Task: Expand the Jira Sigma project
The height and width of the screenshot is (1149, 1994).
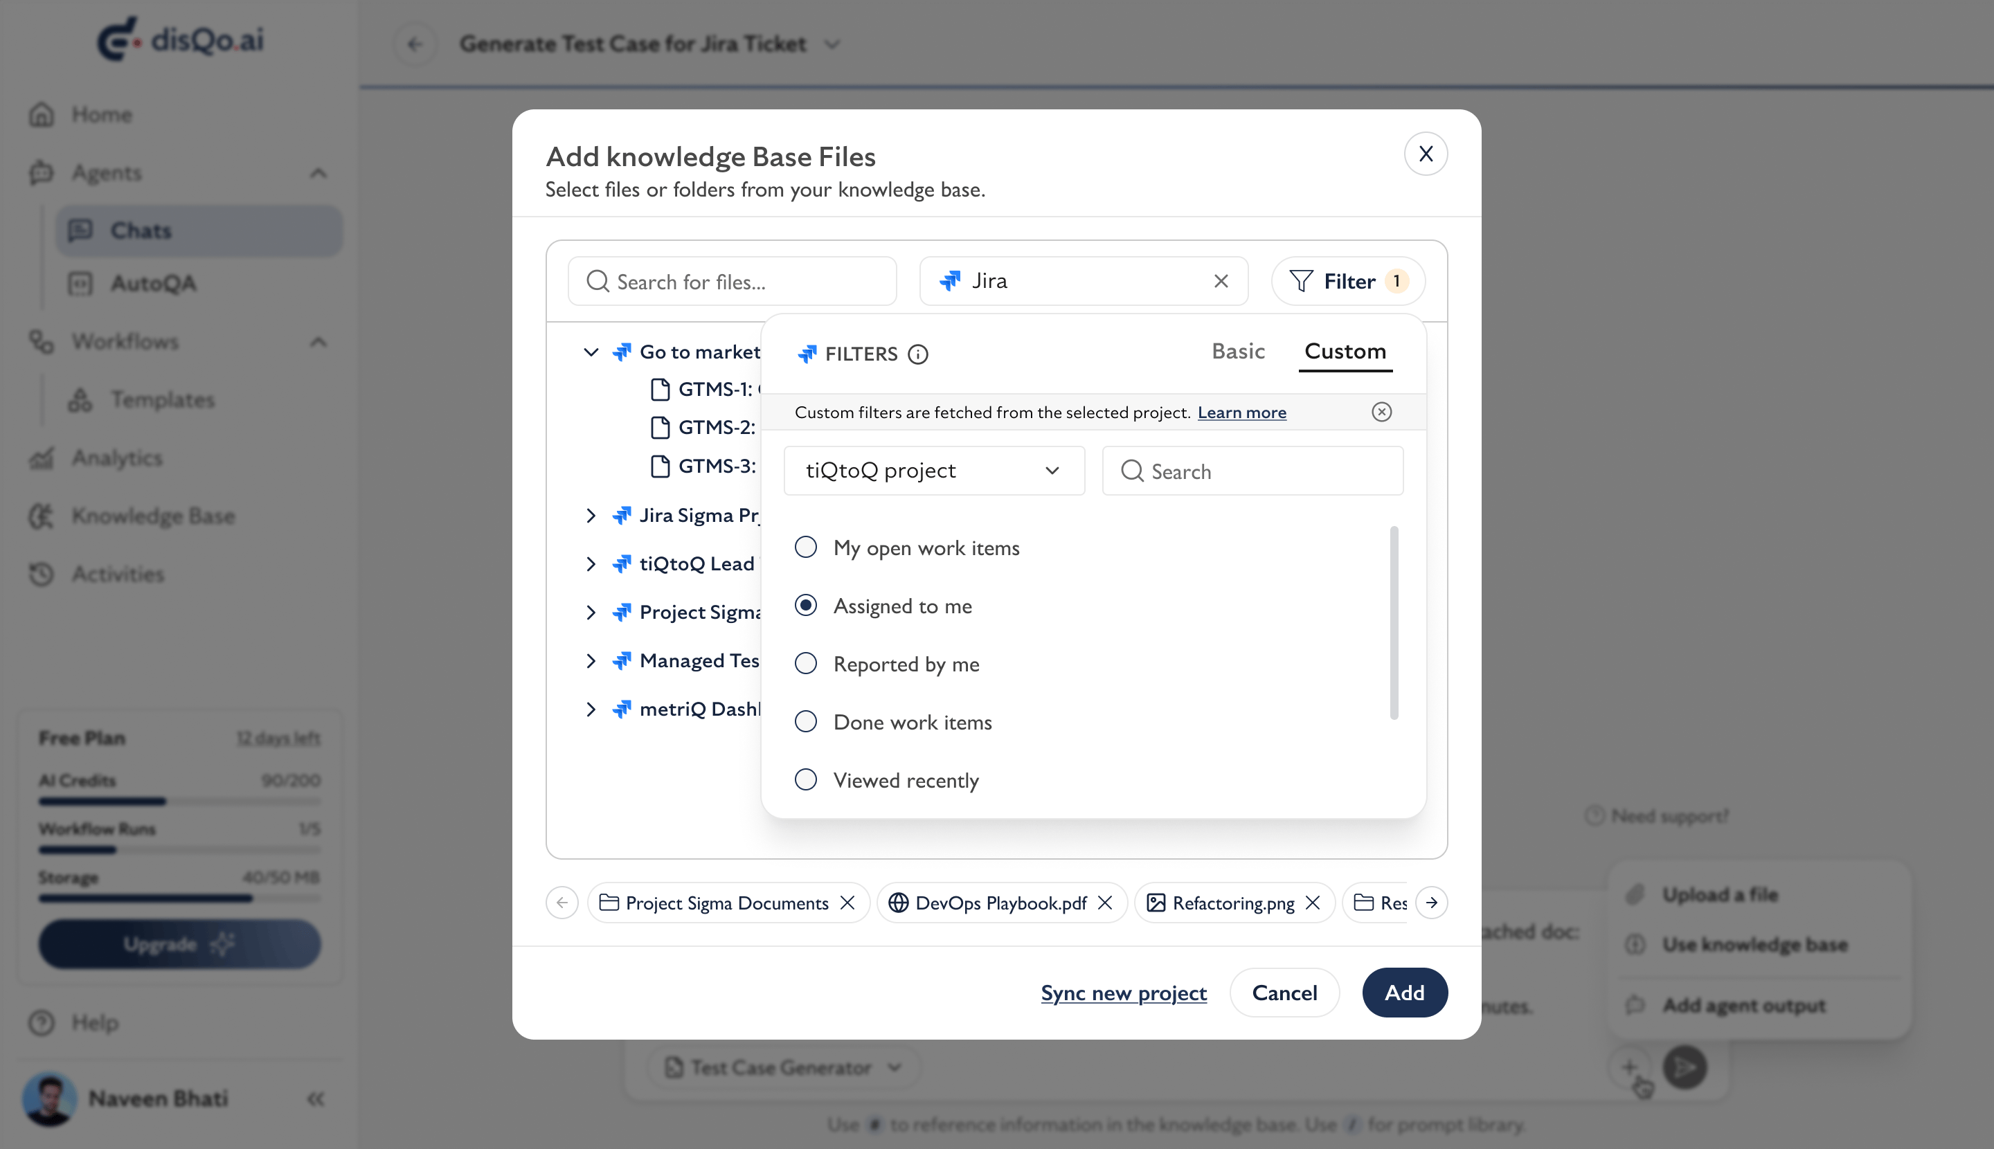Action: pyautogui.click(x=591, y=515)
